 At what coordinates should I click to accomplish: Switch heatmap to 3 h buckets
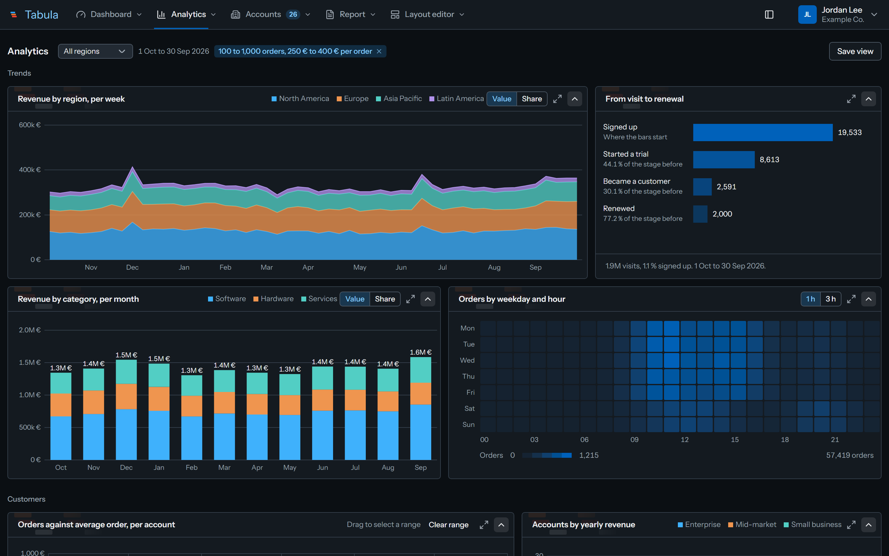click(x=831, y=299)
